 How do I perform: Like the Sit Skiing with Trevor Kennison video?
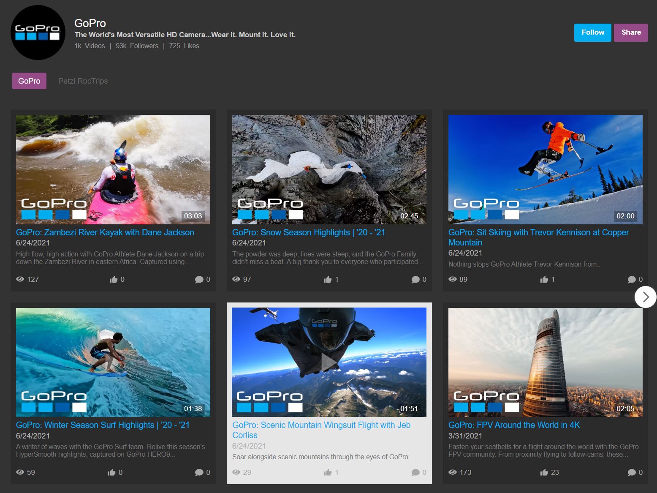[x=544, y=279]
